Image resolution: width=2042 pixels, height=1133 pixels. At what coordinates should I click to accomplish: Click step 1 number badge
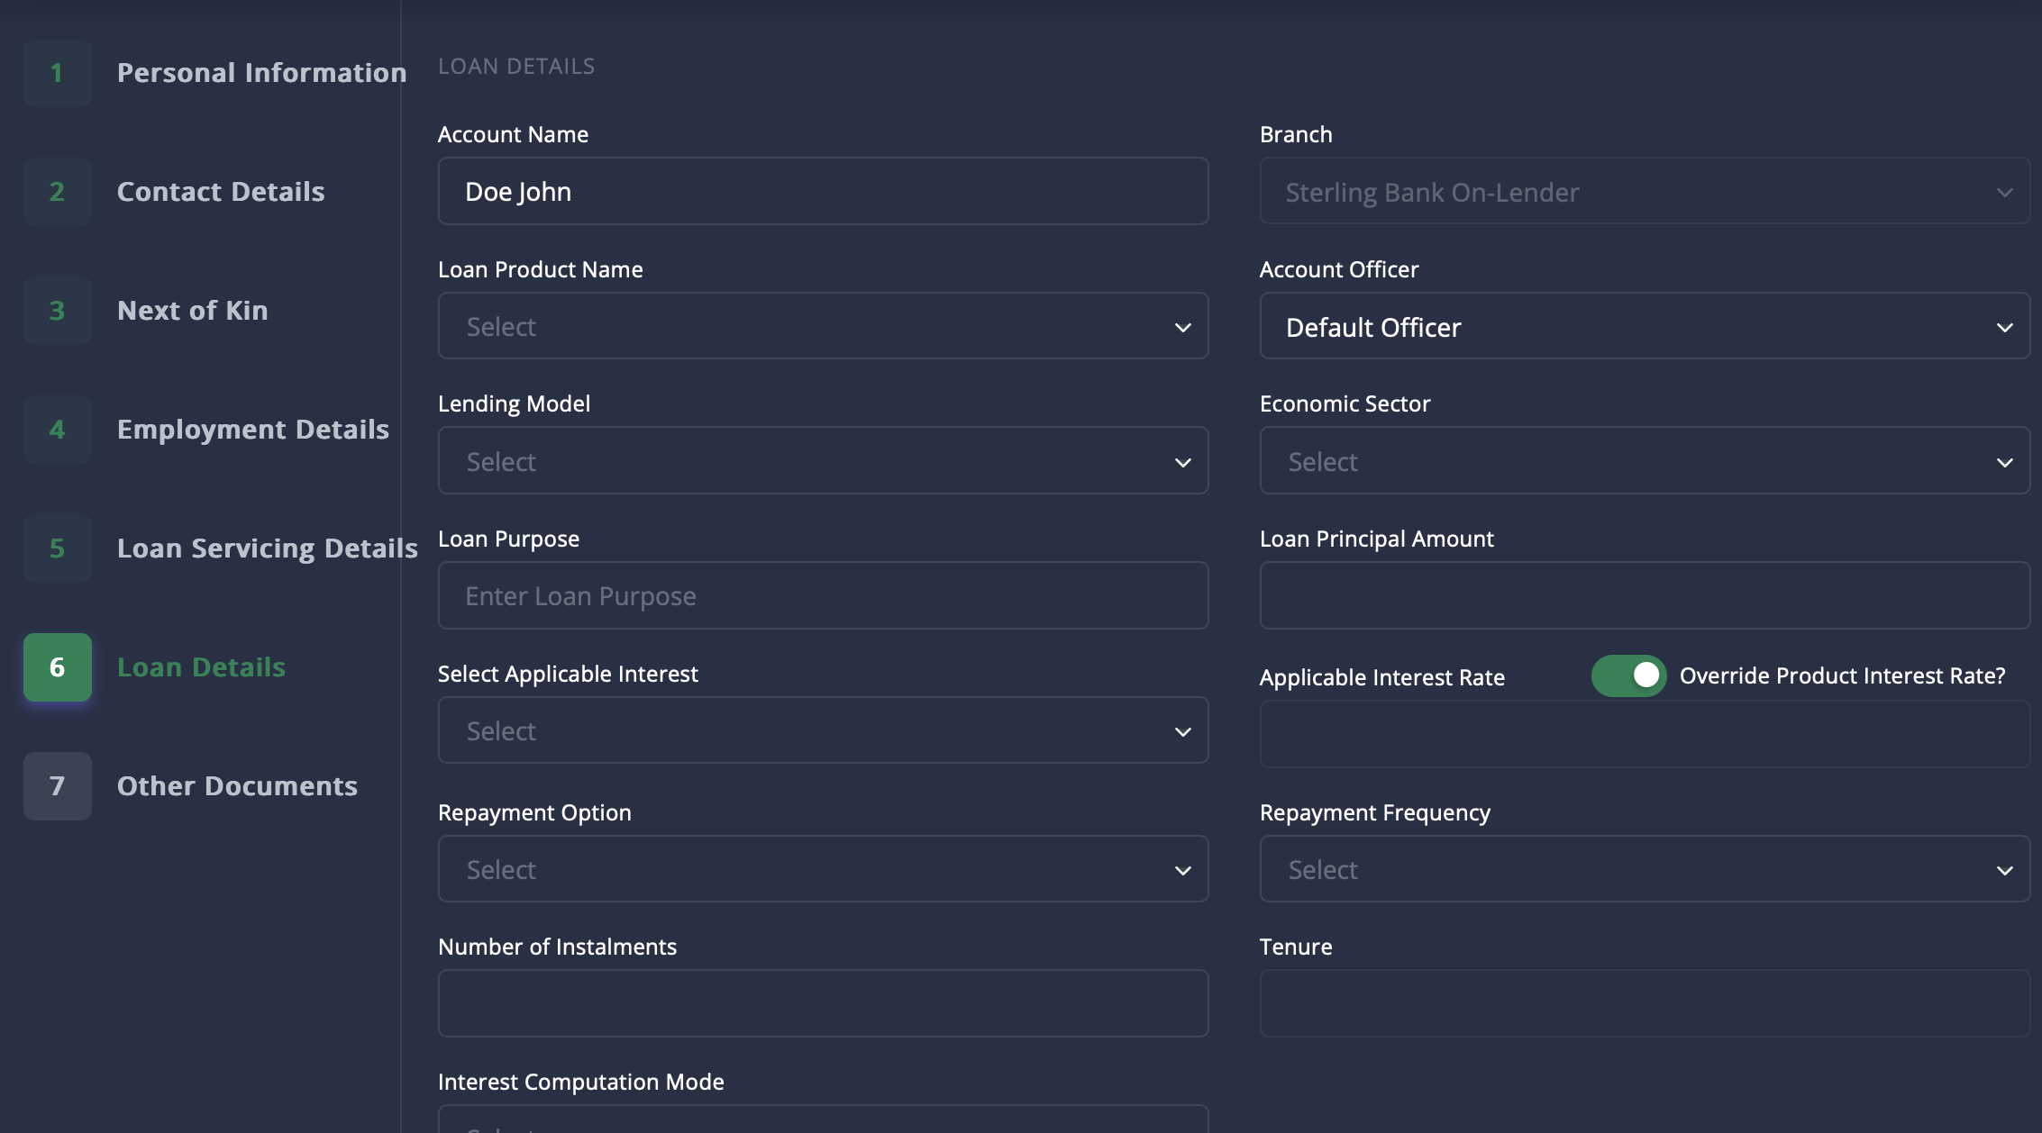point(57,73)
